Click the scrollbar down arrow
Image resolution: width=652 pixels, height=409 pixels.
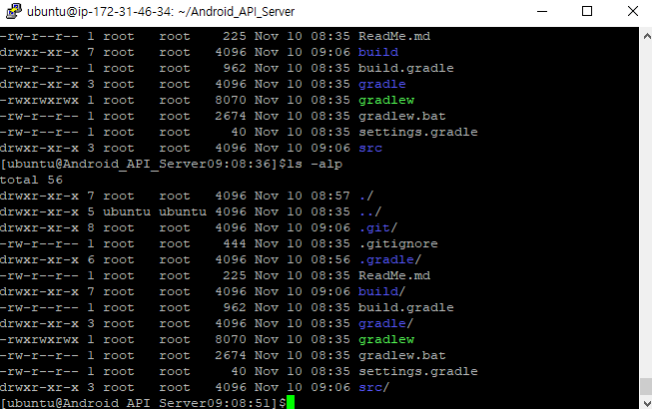coord(647,403)
